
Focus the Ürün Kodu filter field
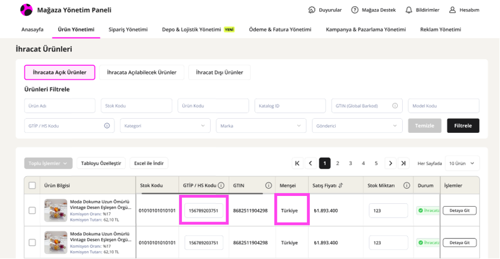[x=213, y=106]
